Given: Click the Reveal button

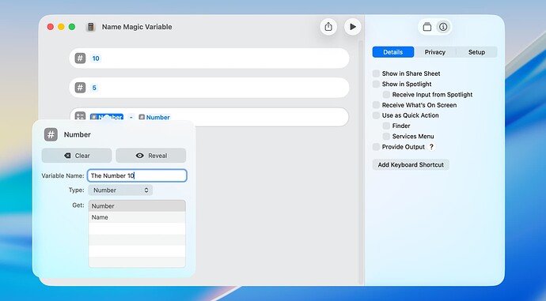Looking at the screenshot, I should [x=151, y=156].
